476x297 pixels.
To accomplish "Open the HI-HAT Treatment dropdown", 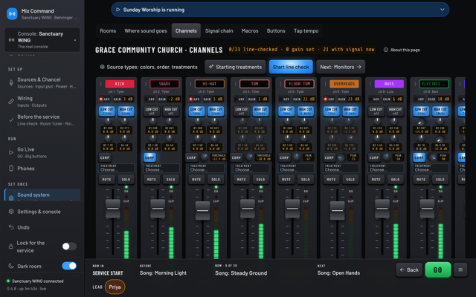I will point(207,169).
